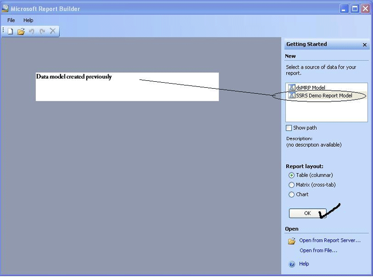Select Chart report layout
This screenshot has height=277, width=373.
pos(291,194)
